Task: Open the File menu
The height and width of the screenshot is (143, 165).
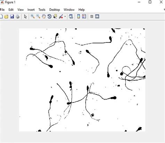Action: pos(2,10)
